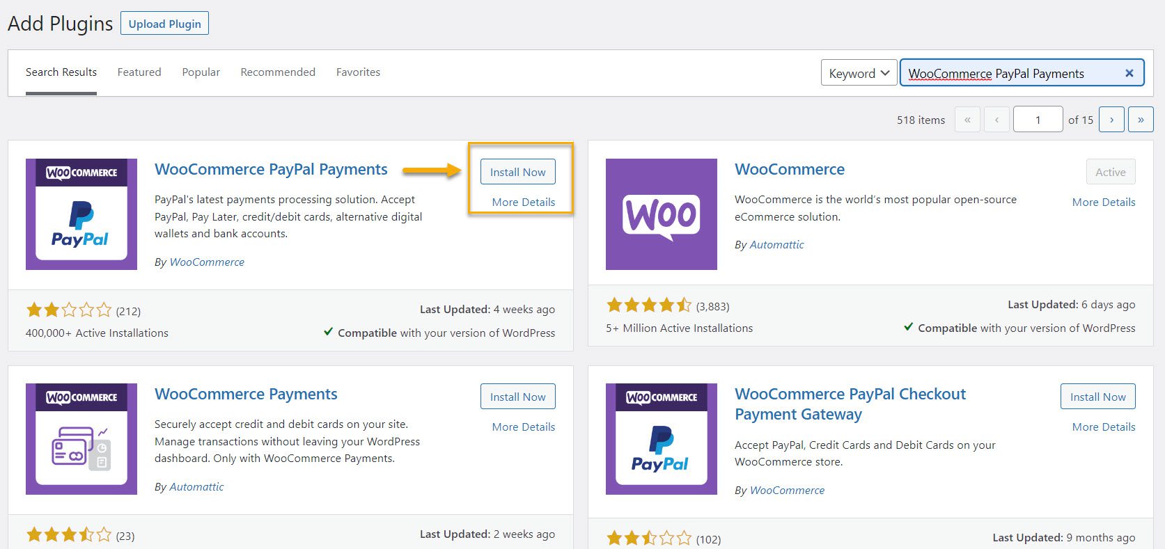The image size is (1165, 549).
Task: Open More Details for WooCommerce plugin
Action: (1104, 202)
